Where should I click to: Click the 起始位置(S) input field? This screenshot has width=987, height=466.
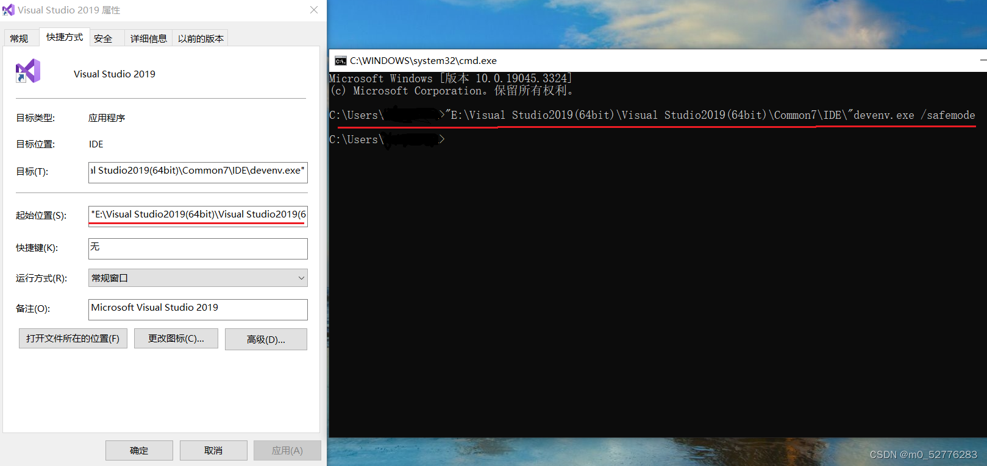click(198, 216)
